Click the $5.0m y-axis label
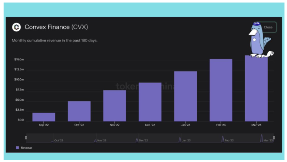 (x=19, y=100)
